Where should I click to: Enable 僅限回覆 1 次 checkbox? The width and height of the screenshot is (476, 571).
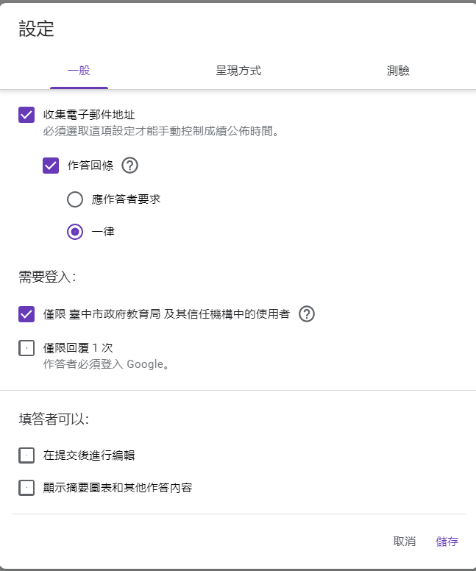pos(26,348)
